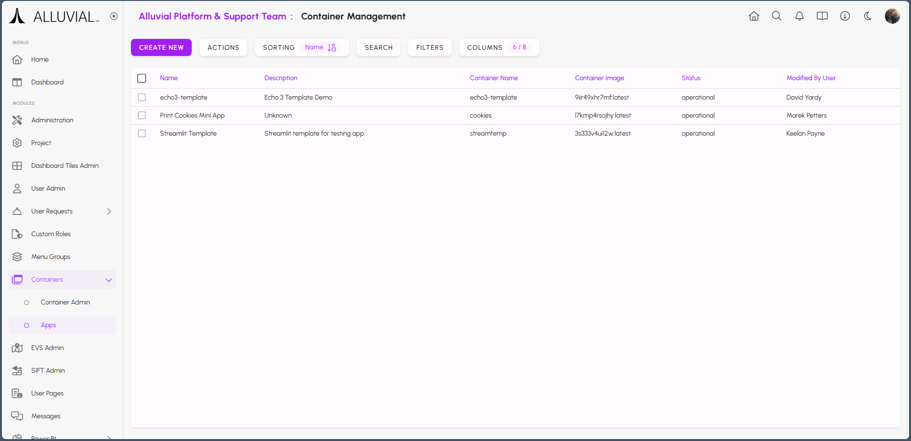Go to Container Admin in sidebar
911x441 pixels.
click(x=65, y=303)
